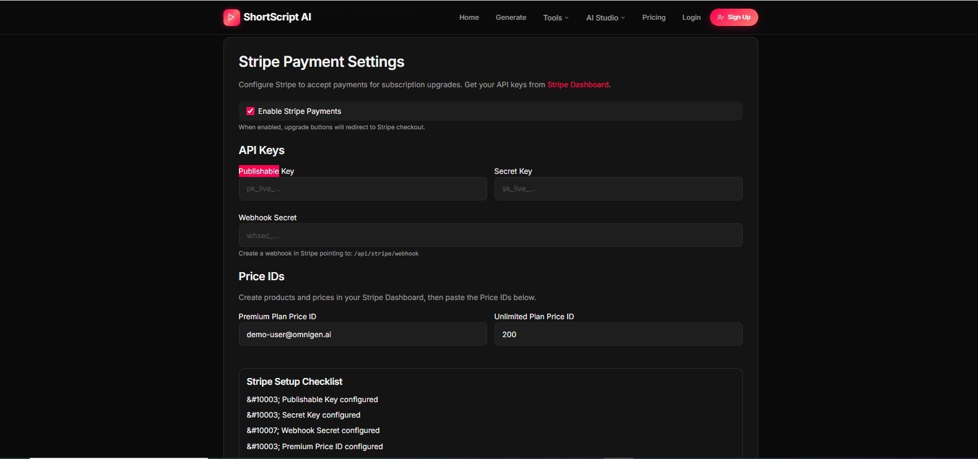Click the highlighted Publishable Key label

pyautogui.click(x=266, y=171)
